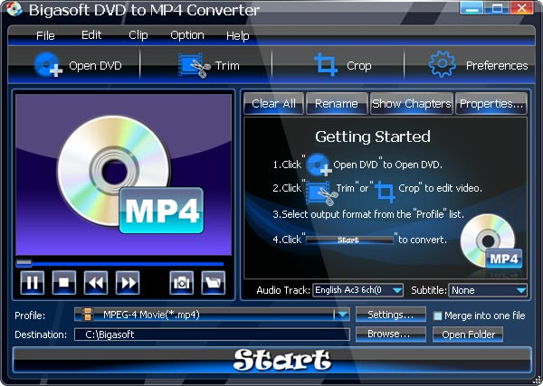Click the Destination: label
The image size is (543, 386).
pyautogui.click(x=41, y=334)
